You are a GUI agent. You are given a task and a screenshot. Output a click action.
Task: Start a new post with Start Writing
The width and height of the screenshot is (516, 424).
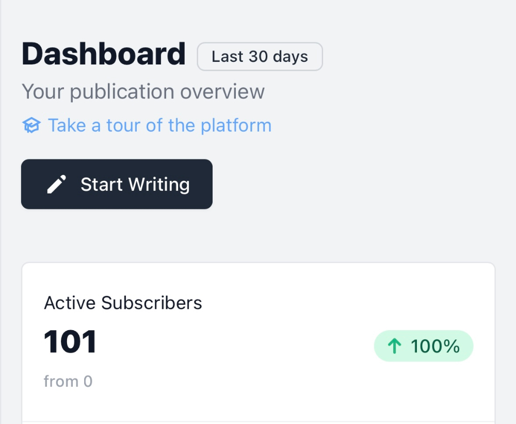point(117,184)
